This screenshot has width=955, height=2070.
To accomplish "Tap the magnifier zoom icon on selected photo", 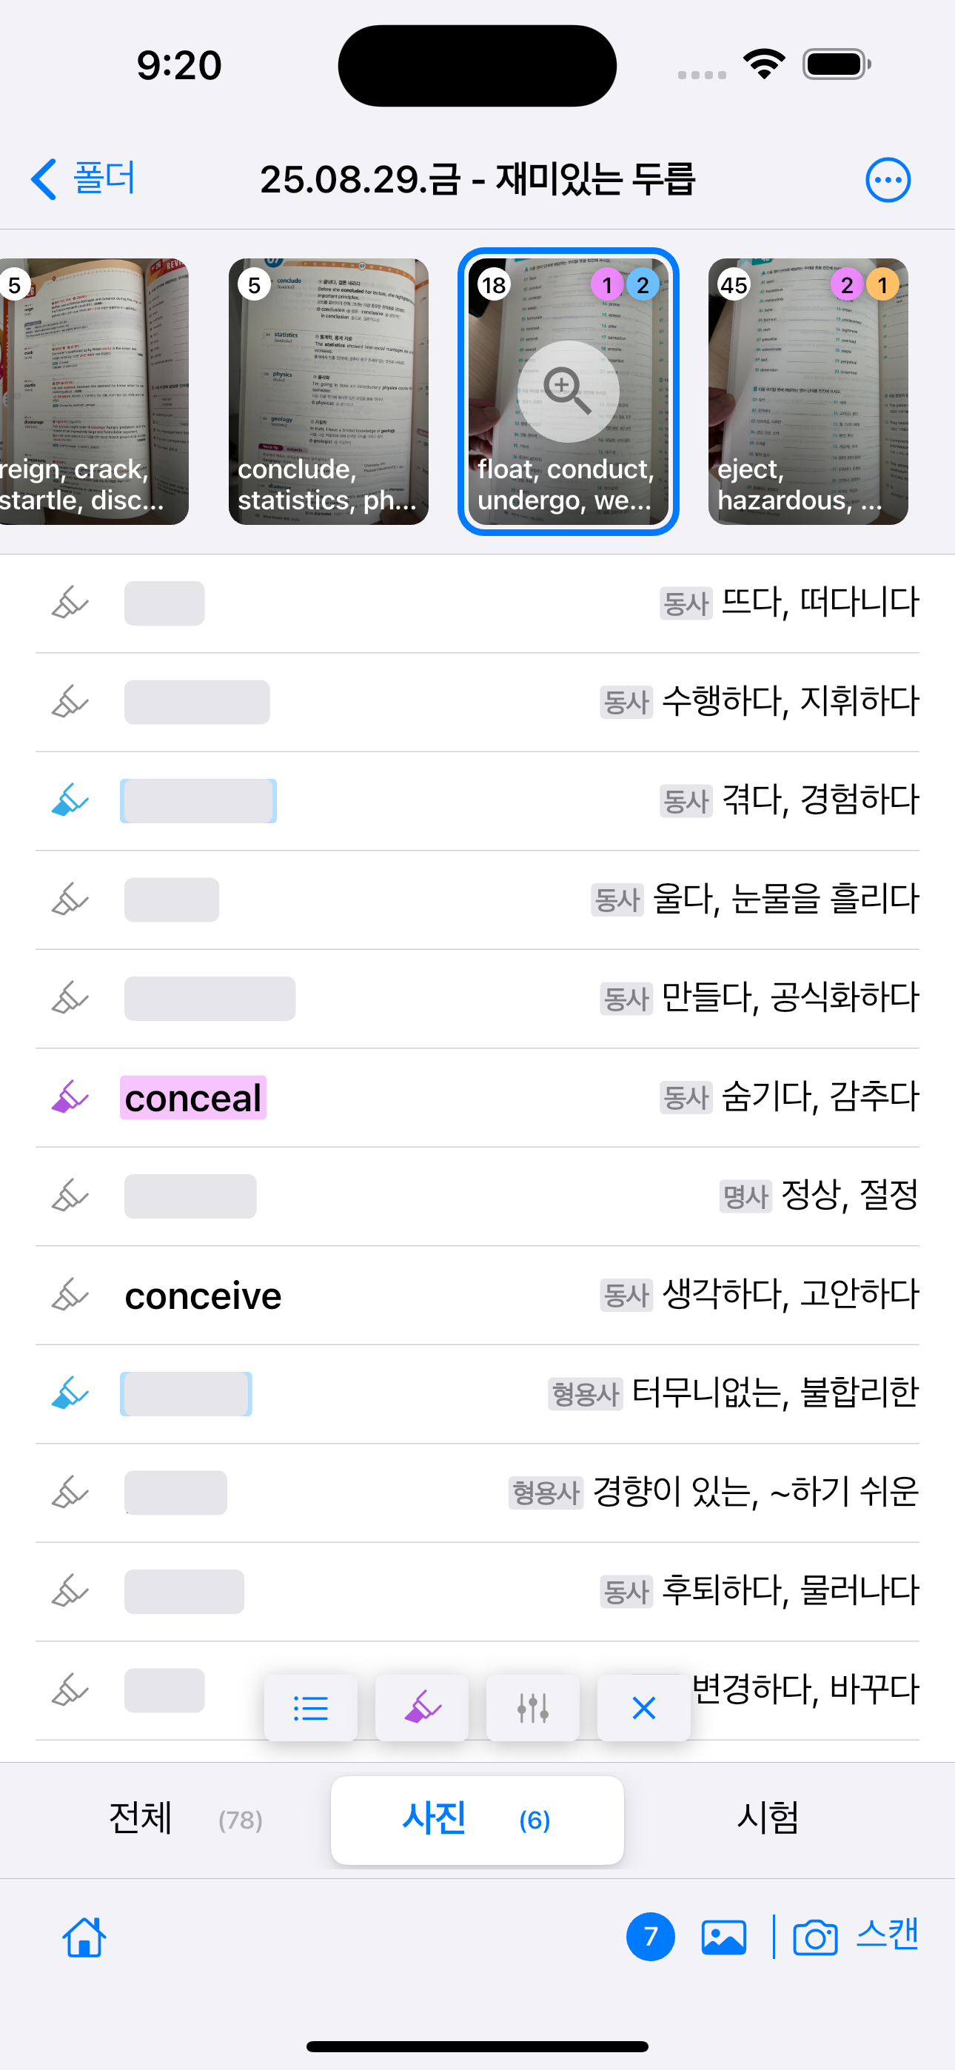I will click(569, 391).
